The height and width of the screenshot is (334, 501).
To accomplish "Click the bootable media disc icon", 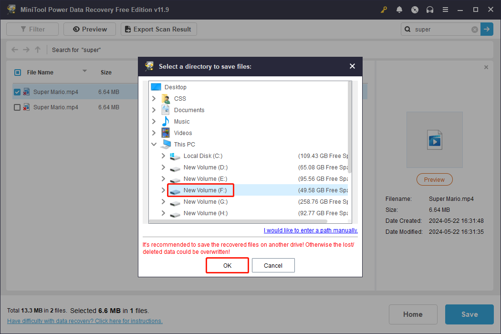I will [415, 10].
